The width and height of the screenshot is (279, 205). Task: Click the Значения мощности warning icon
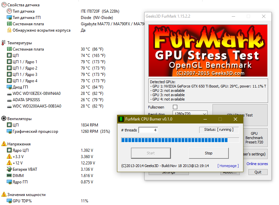click(4, 194)
